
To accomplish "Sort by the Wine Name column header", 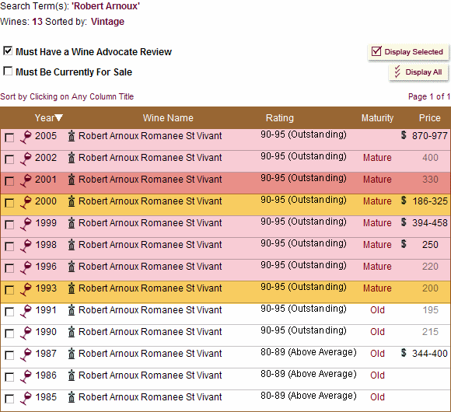I will pyautogui.click(x=168, y=118).
